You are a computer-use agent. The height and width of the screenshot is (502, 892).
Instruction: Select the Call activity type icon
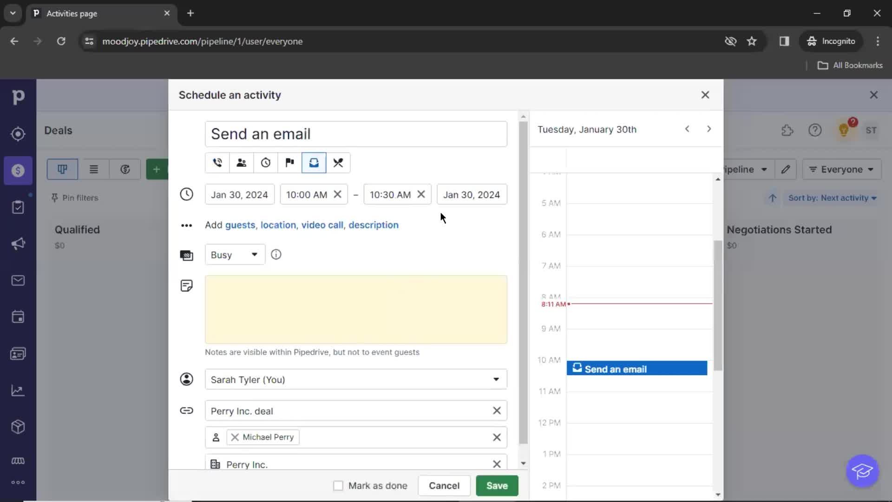coord(217,163)
